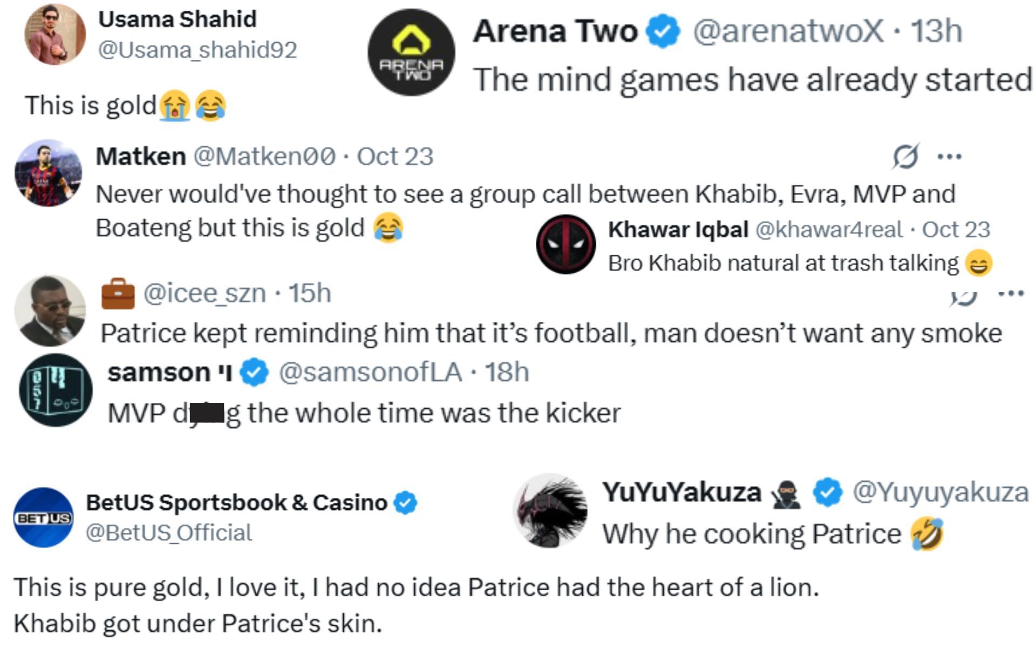Click YuYuYakuza's profile avatar
This screenshot has width=1036, height=648.
(551, 510)
